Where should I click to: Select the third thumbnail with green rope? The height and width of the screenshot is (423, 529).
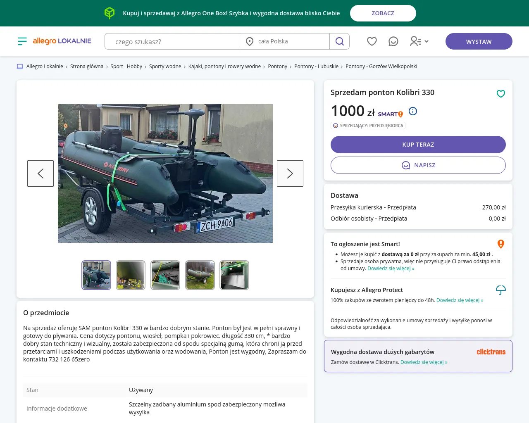165,275
